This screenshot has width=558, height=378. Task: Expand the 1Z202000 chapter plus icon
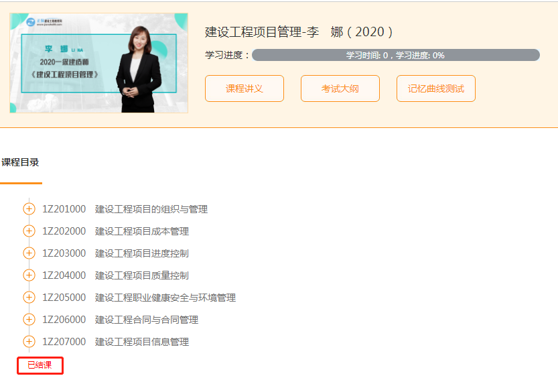[29, 231]
